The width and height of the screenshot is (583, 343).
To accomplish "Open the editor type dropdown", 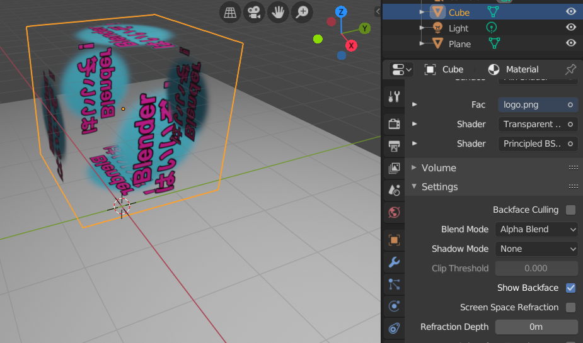I will (401, 69).
